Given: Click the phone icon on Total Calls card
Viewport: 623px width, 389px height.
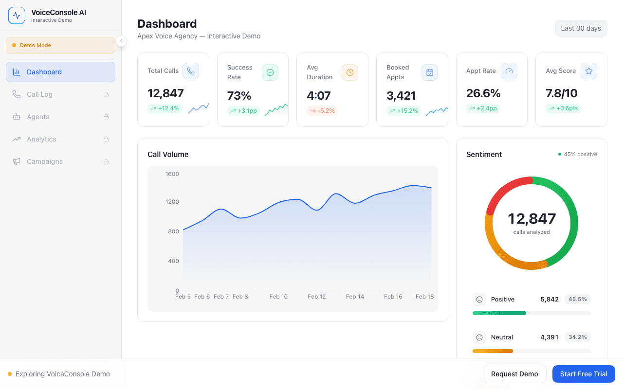Looking at the screenshot, I should click(191, 71).
